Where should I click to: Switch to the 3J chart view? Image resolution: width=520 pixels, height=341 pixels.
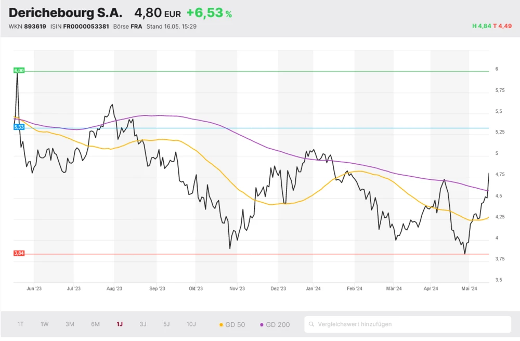coord(143,324)
